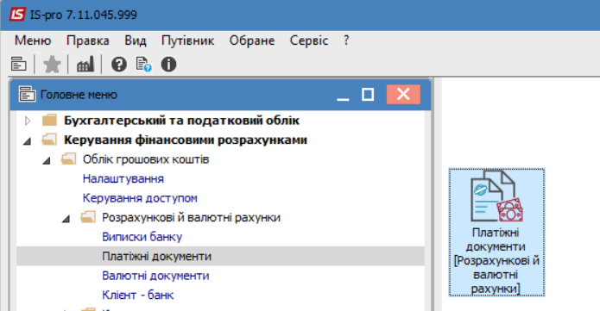Open Валютні документи item
Screen dimensions: 600x311
pos(155,276)
